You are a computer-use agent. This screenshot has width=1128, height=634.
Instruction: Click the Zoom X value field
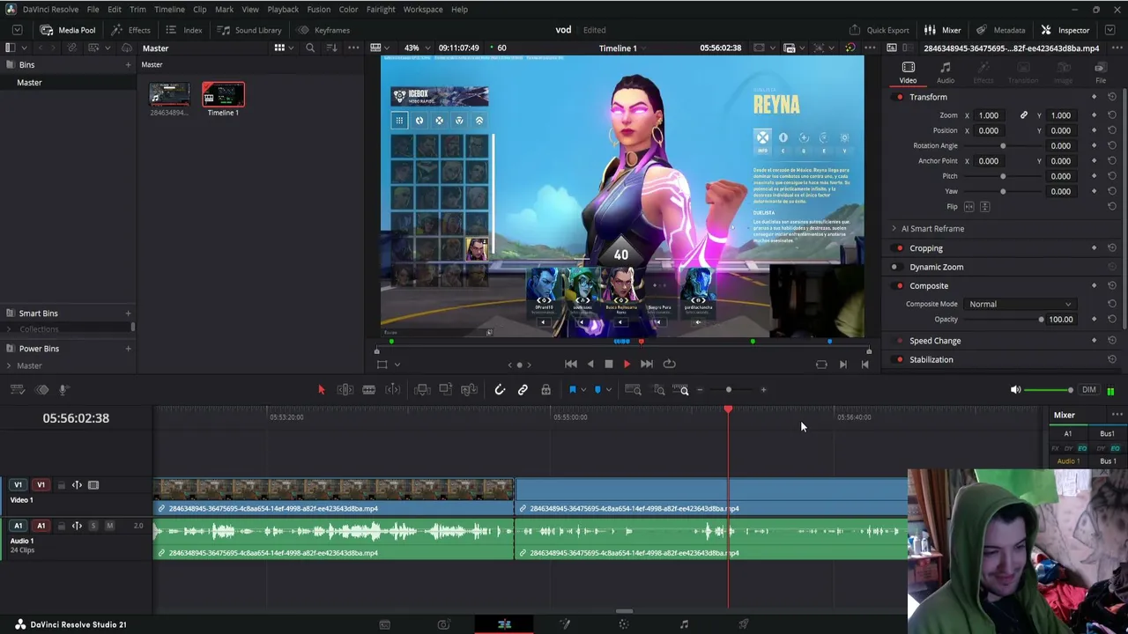point(988,115)
